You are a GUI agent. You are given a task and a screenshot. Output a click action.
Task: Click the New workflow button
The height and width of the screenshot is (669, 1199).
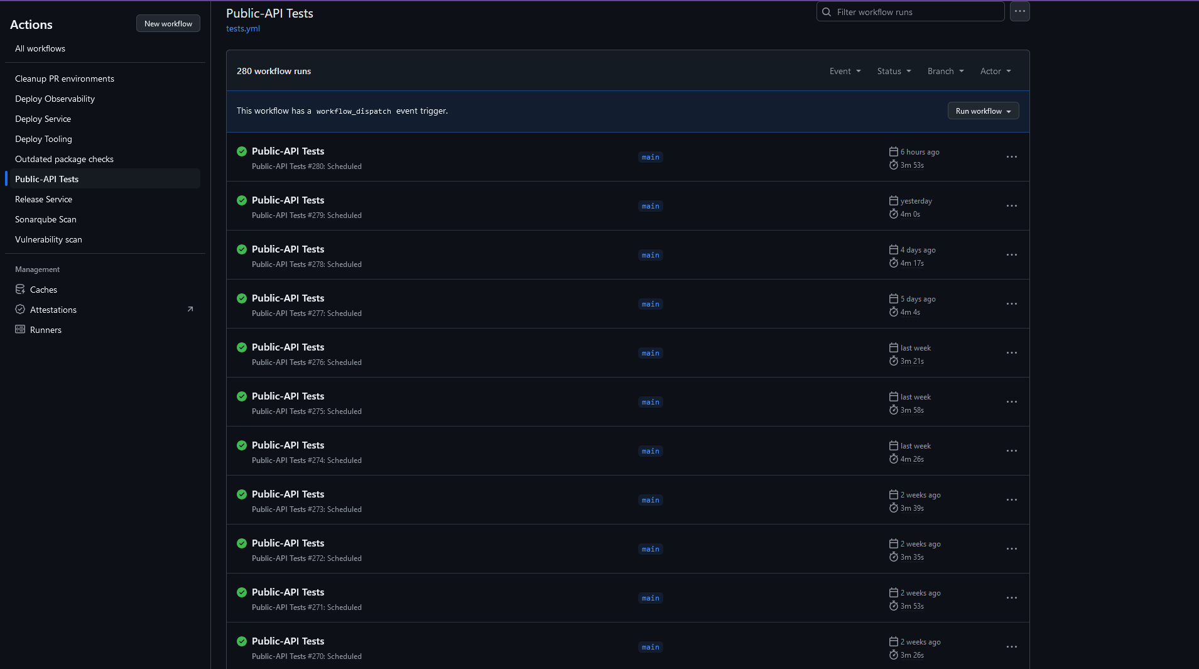point(168,24)
